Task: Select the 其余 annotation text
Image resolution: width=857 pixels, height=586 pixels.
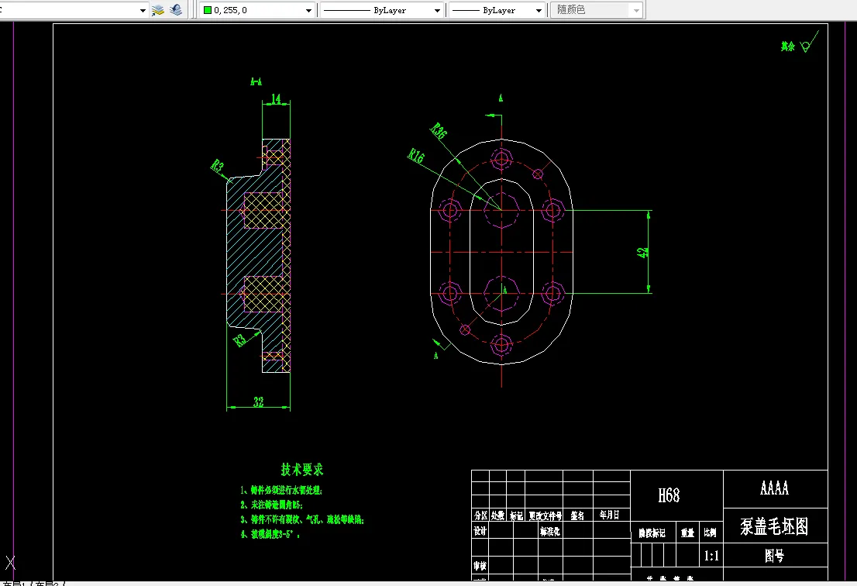Action: point(787,47)
